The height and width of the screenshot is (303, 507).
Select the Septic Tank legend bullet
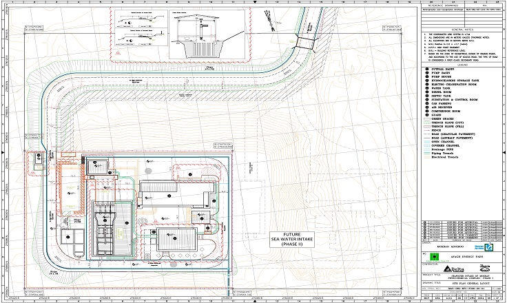point(426,96)
